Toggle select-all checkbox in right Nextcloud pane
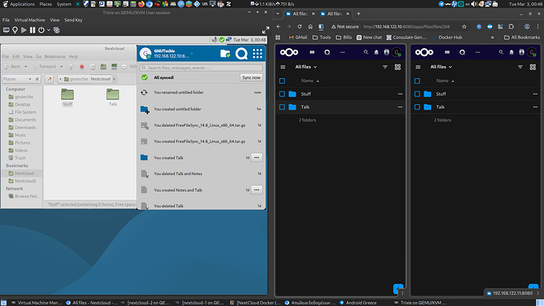 [417, 80]
